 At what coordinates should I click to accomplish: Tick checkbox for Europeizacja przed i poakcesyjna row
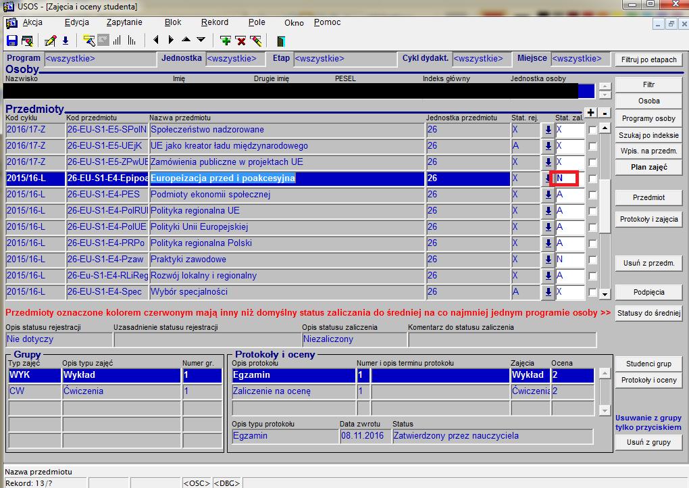(x=593, y=179)
